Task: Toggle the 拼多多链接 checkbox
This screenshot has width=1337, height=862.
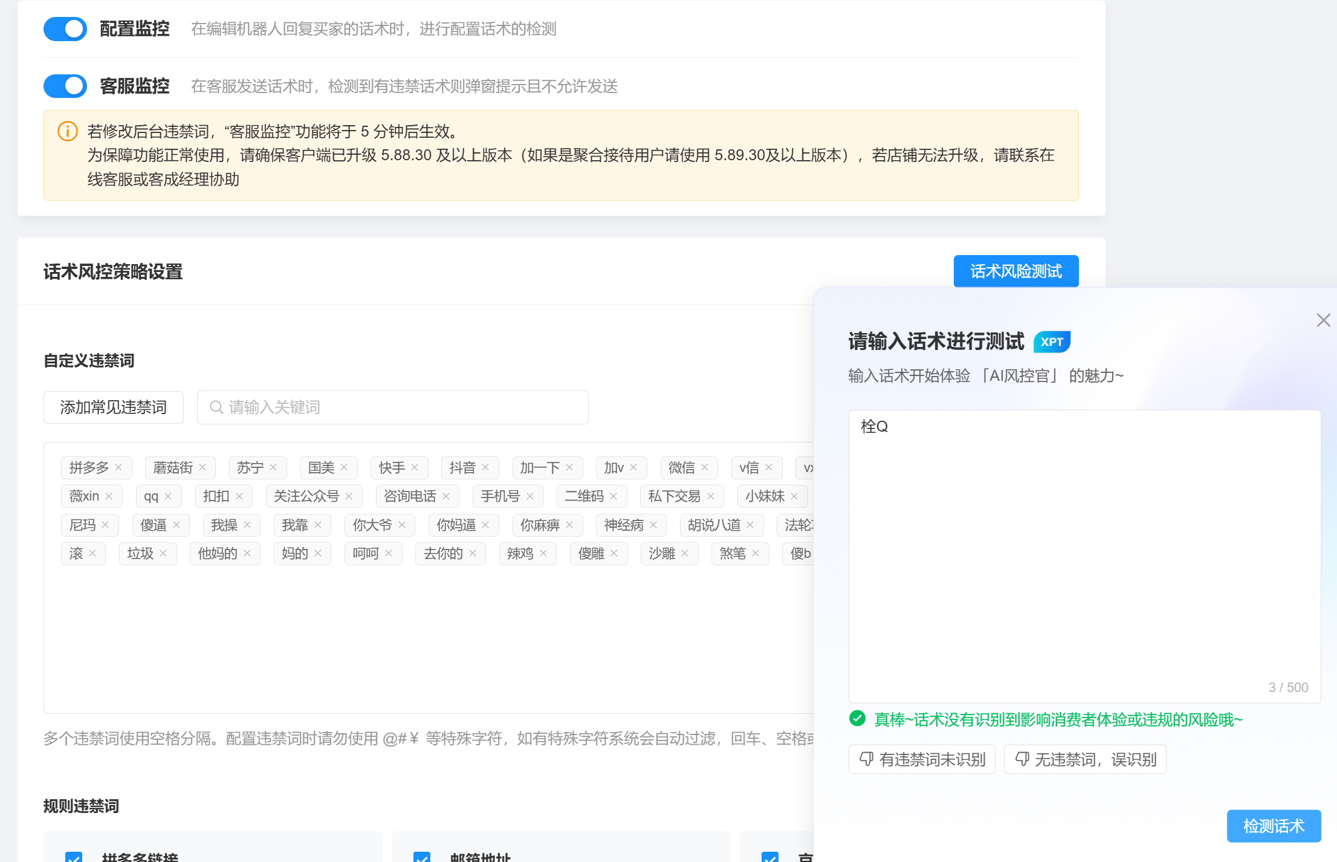Action: (x=74, y=857)
